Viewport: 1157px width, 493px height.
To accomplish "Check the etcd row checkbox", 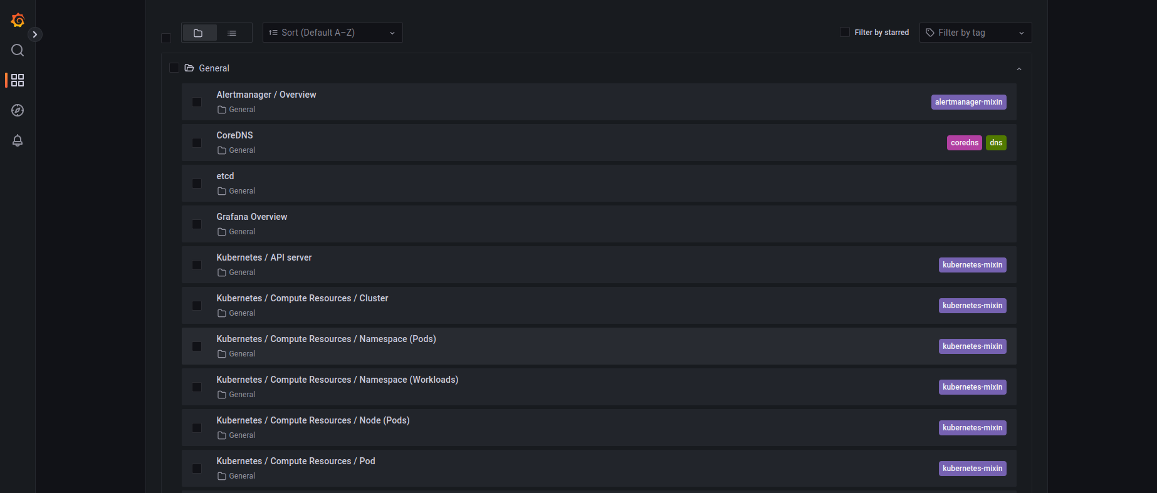I will click(197, 184).
